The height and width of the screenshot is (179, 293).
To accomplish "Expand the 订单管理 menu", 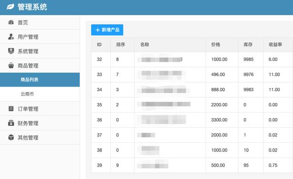I will pos(40,109).
